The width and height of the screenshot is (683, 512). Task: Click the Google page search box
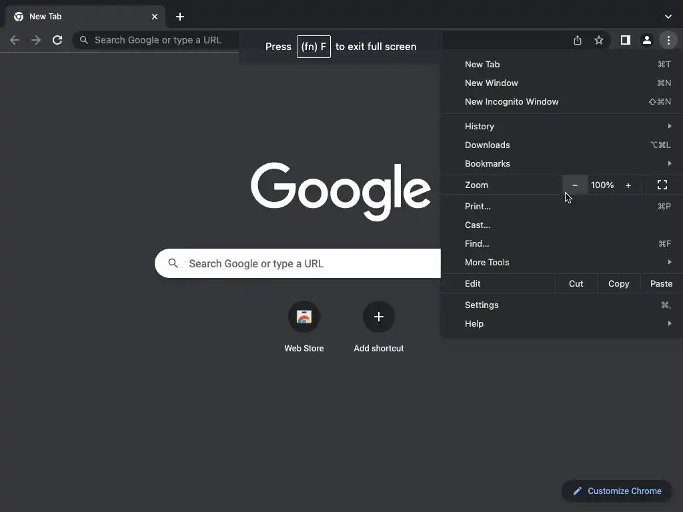coord(298,263)
